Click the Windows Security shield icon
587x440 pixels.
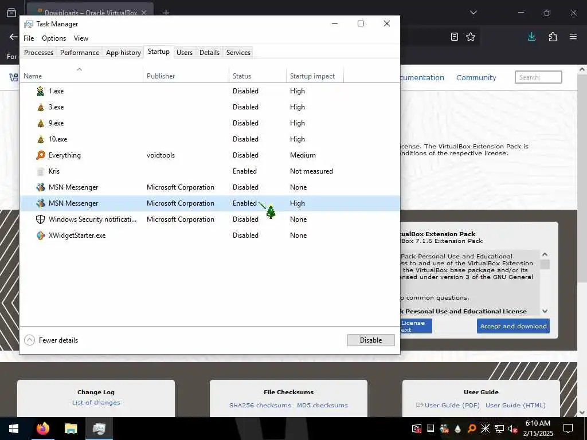[41, 219]
